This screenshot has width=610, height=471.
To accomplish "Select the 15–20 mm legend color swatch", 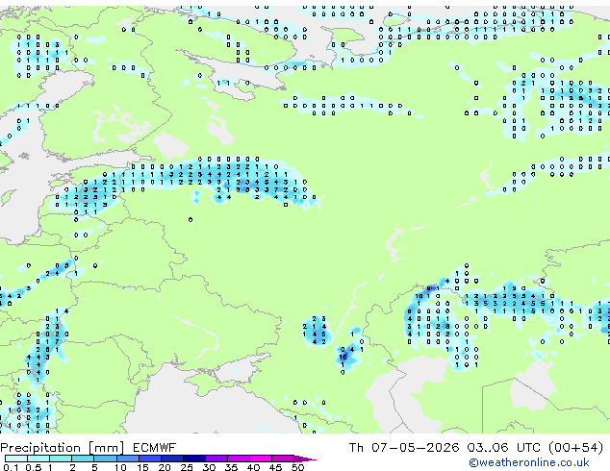I will tap(149, 459).
